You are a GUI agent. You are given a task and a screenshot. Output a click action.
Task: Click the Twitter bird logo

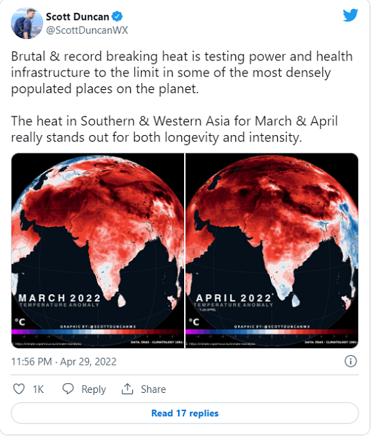point(350,15)
